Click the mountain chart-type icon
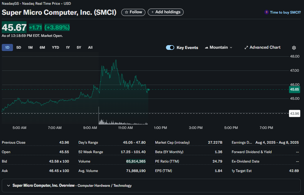This screenshot has width=304, height=195. [x=207, y=47]
